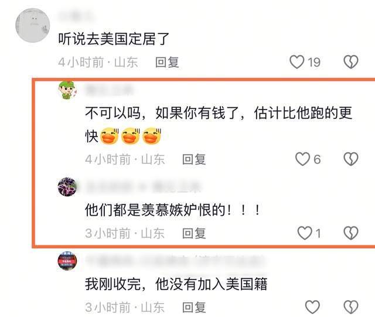
Task: Open the purple flower avatar profile
Action: [x=67, y=187]
